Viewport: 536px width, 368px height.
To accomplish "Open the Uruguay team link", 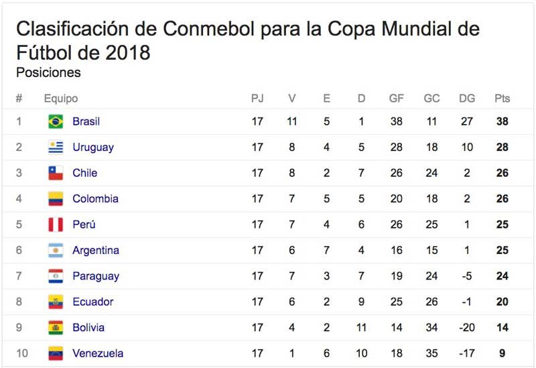I will 93,147.
